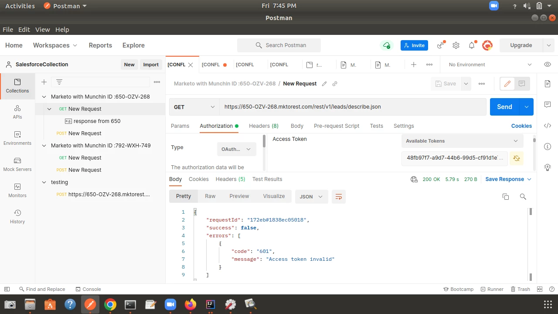The width and height of the screenshot is (558, 314).
Task: Open the notifications bell
Action: tap(472, 45)
